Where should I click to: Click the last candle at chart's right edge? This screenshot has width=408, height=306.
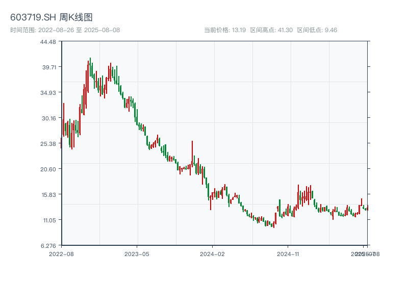tap(368, 207)
